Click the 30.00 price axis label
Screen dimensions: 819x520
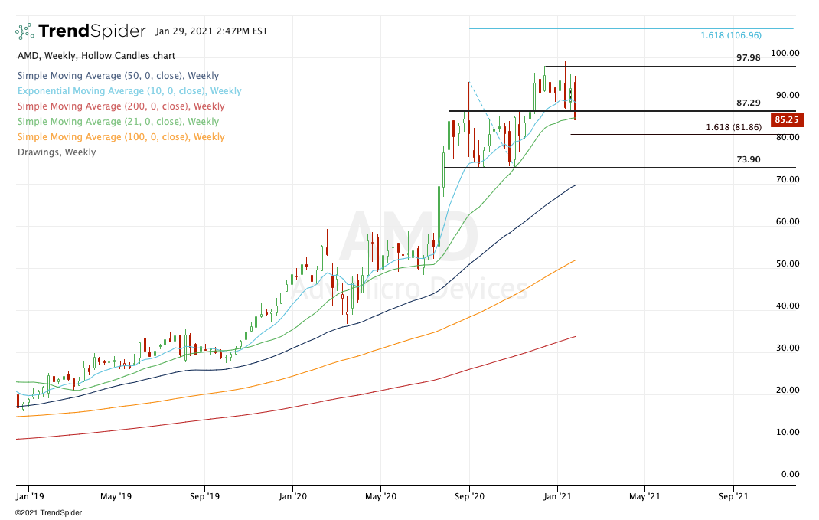point(788,348)
